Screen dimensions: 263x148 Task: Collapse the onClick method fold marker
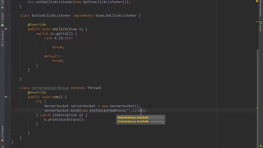coord(10,29)
